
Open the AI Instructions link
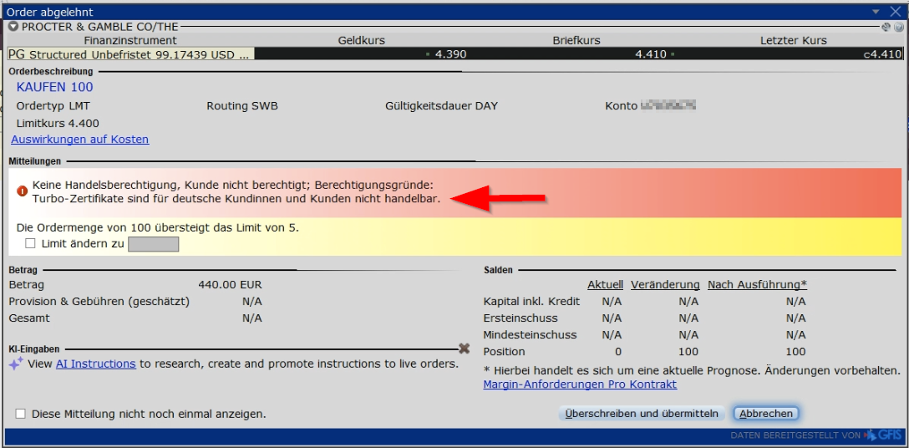click(x=95, y=364)
